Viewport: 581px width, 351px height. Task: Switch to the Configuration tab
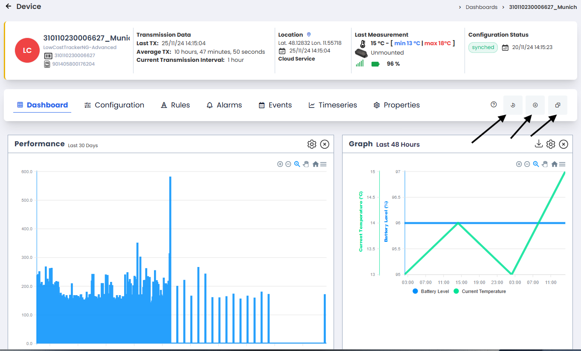click(x=114, y=105)
